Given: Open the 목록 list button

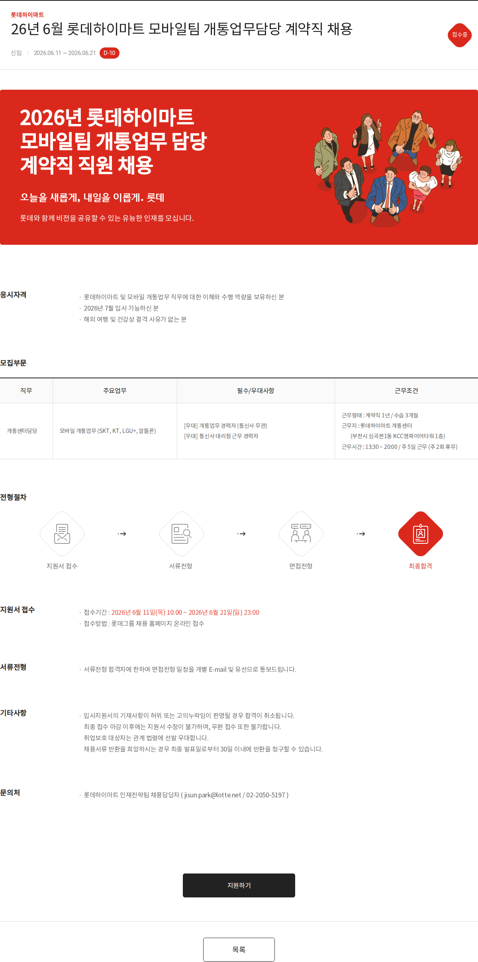Looking at the screenshot, I should click(239, 950).
